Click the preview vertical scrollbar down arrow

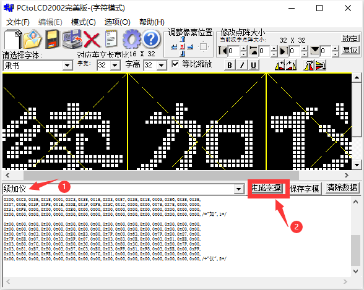pos(357,165)
